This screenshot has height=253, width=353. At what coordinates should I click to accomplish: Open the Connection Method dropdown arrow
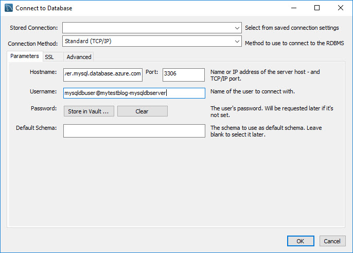(x=237, y=41)
